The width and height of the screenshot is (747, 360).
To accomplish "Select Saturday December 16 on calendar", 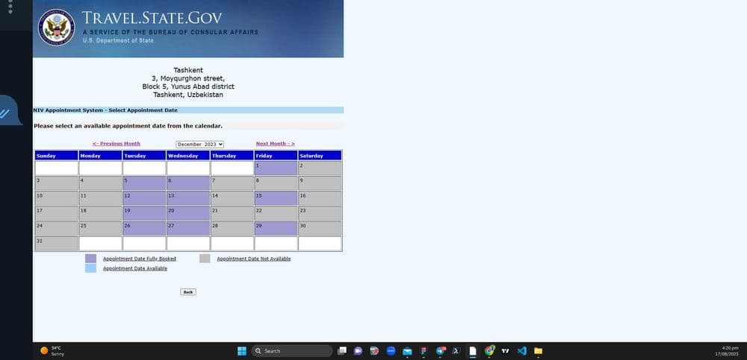I will pos(320,198).
